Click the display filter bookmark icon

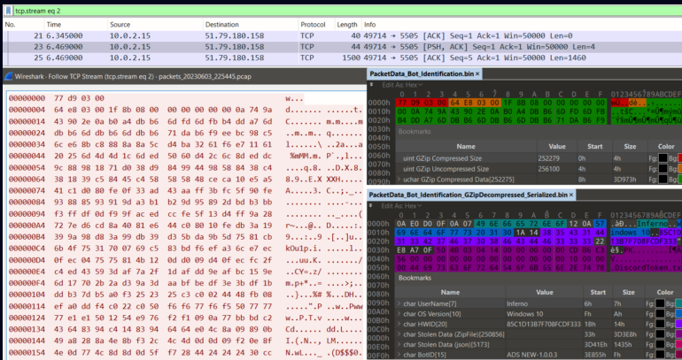click(x=8, y=11)
